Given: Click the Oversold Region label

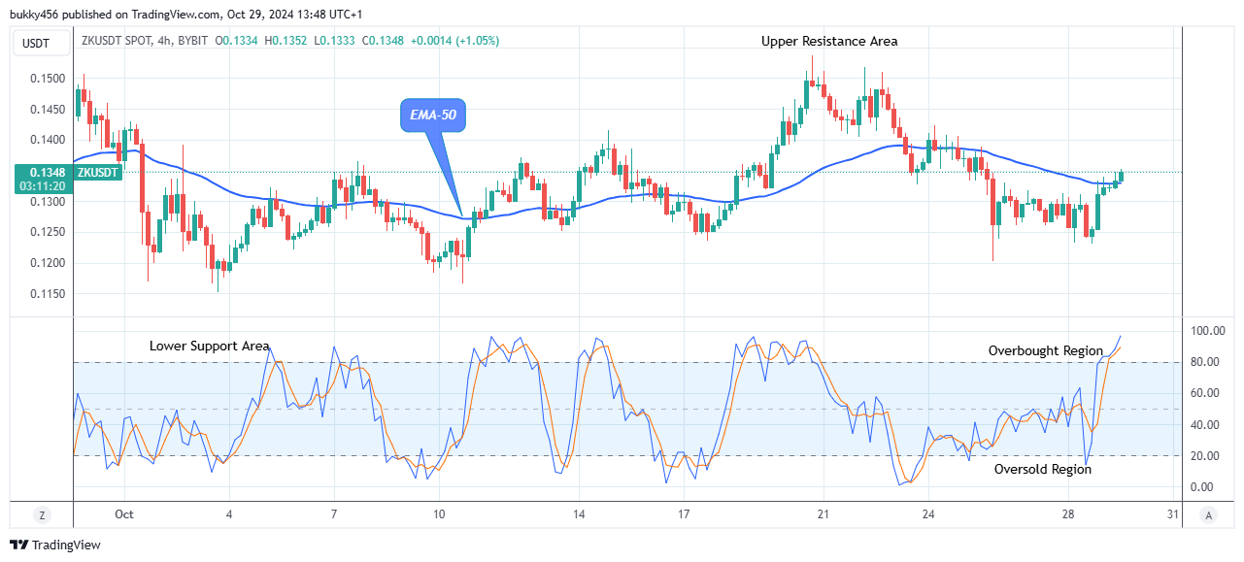Looking at the screenshot, I should point(1043,469).
